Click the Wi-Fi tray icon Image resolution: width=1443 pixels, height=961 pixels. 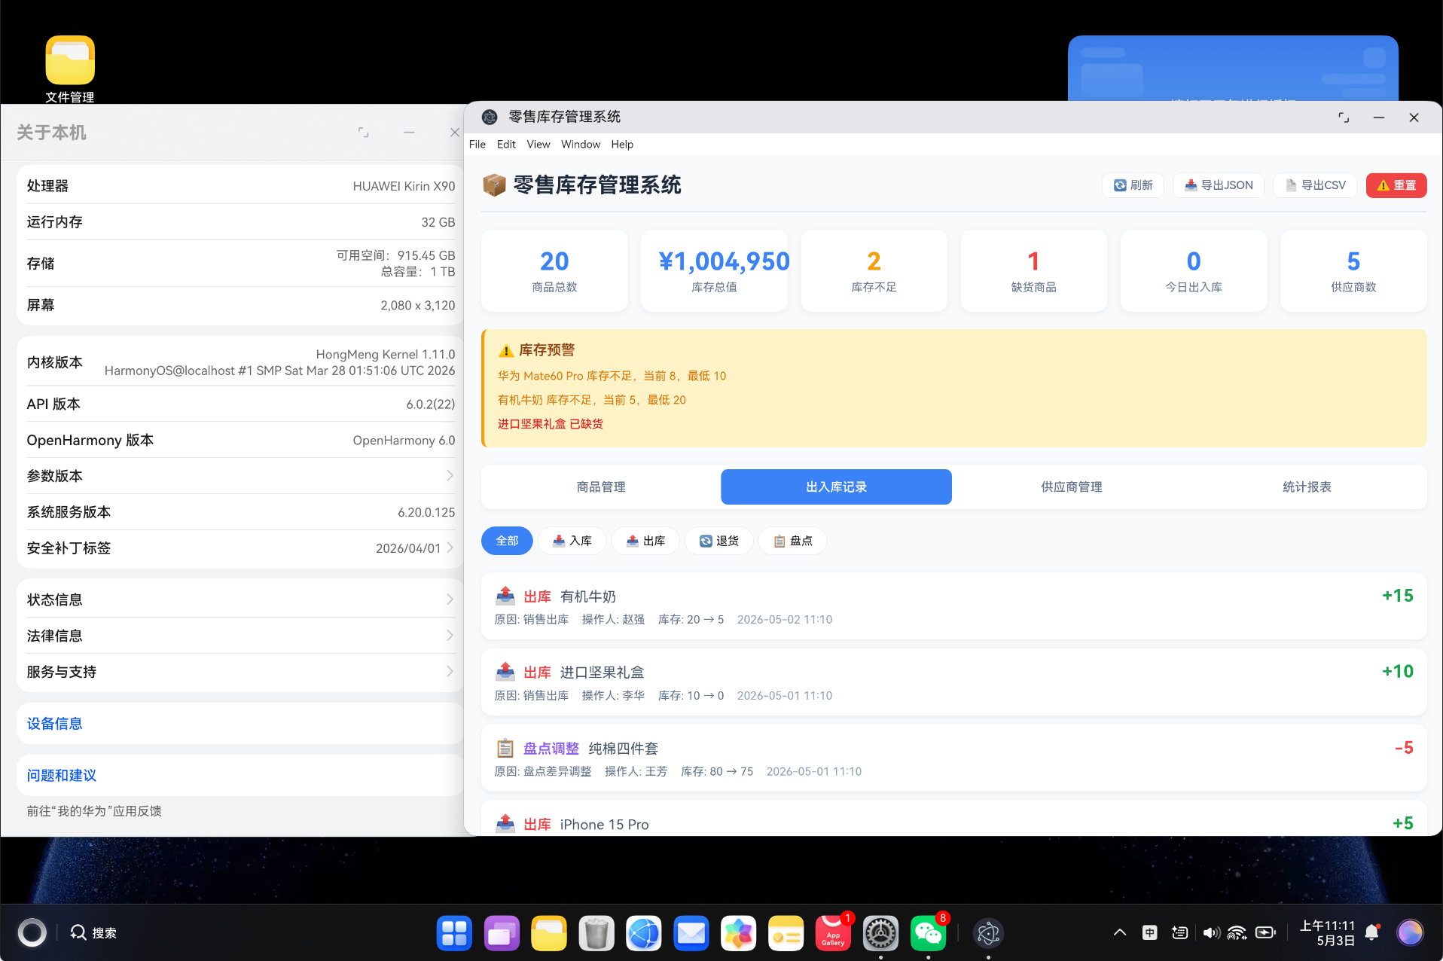point(1237,932)
